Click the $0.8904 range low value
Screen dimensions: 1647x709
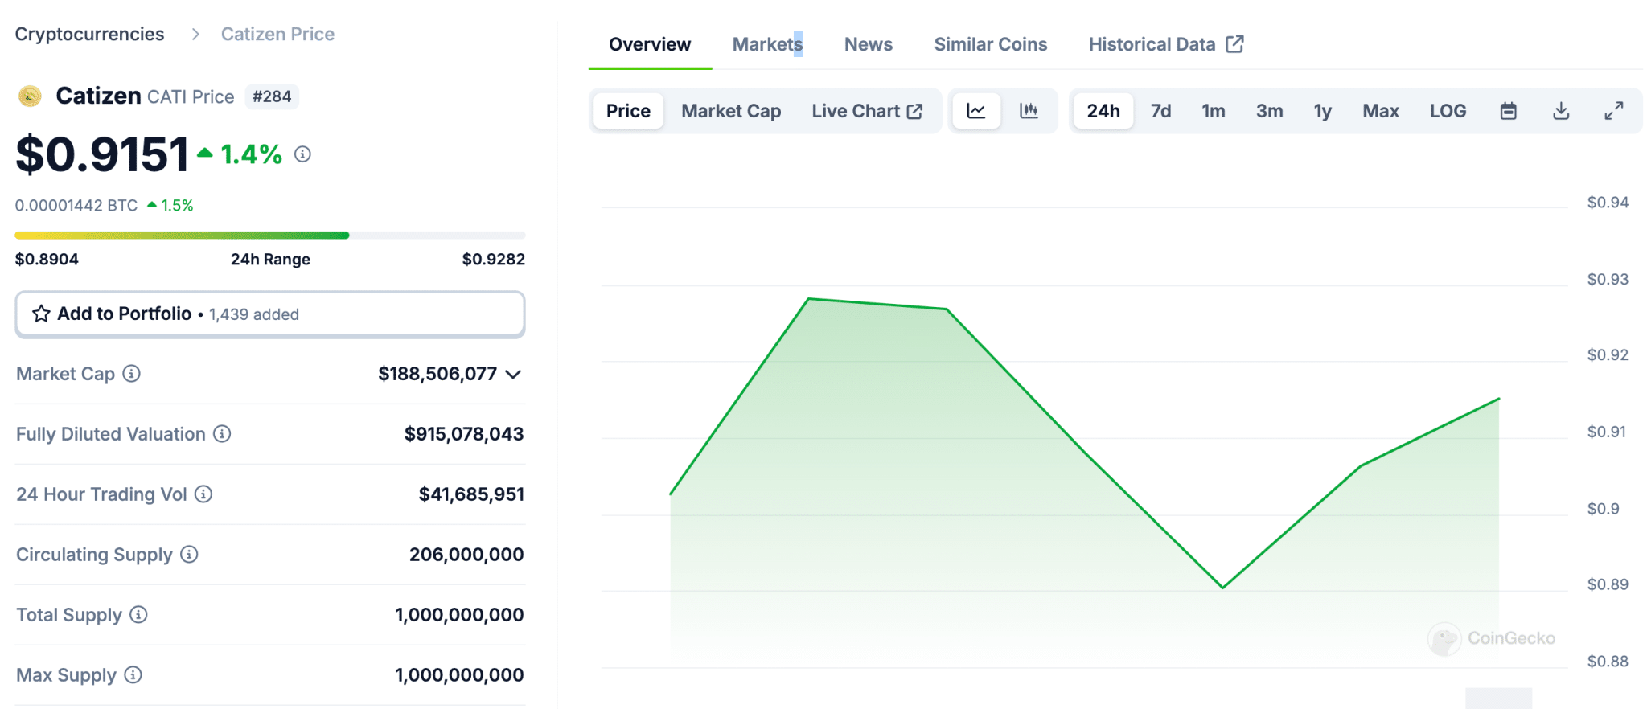tap(47, 259)
